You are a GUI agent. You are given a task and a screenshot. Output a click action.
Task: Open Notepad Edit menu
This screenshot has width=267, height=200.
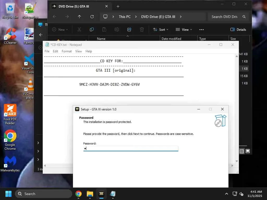[x=56, y=51]
